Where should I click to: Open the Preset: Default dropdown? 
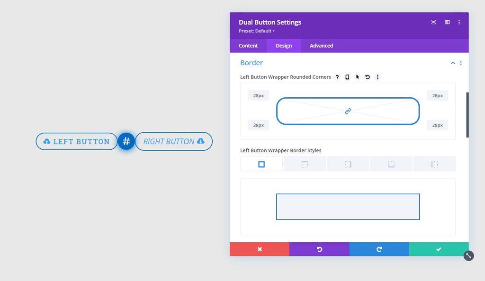[x=257, y=31]
